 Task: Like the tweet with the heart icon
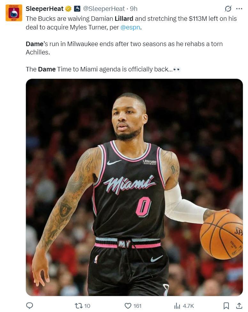(x=128, y=306)
